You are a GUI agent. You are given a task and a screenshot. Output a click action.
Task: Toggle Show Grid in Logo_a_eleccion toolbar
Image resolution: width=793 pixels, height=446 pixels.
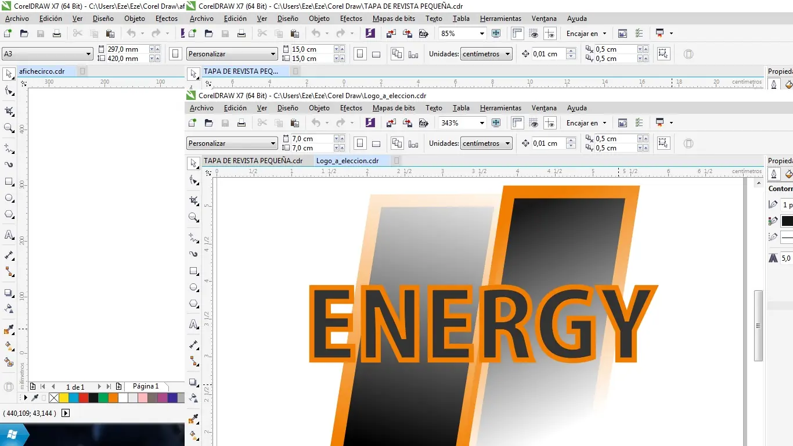pyautogui.click(x=534, y=123)
